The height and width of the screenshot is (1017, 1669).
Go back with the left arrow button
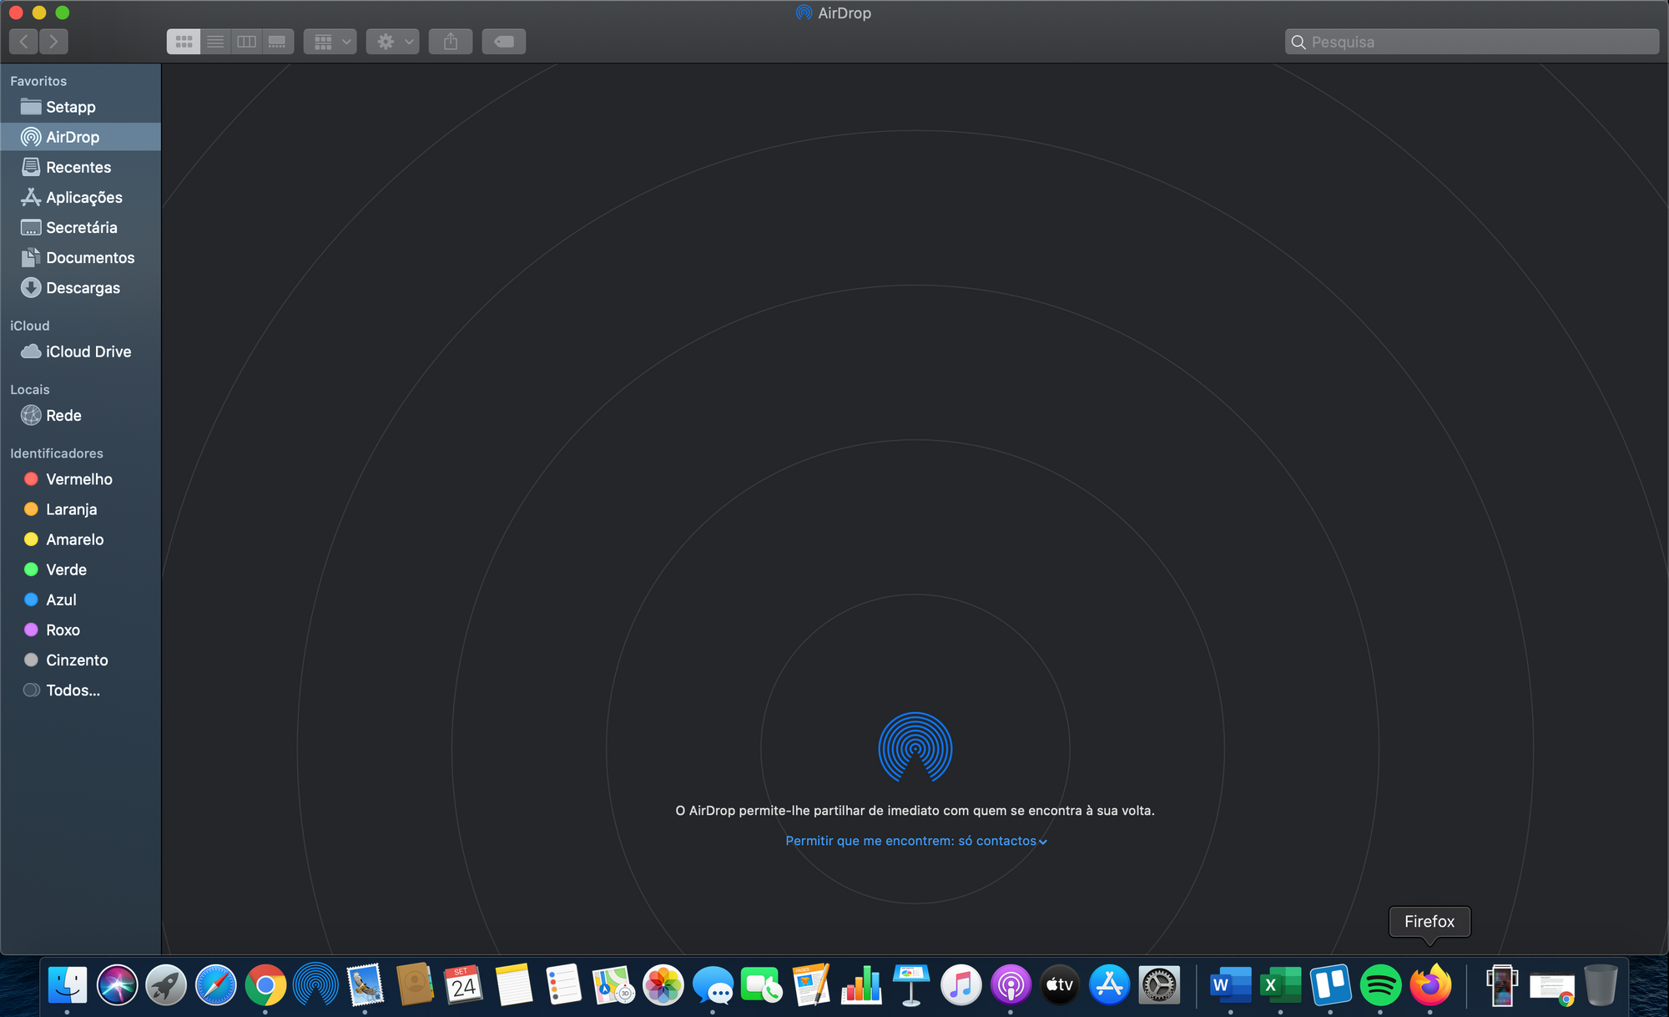[x=24, y=41]
